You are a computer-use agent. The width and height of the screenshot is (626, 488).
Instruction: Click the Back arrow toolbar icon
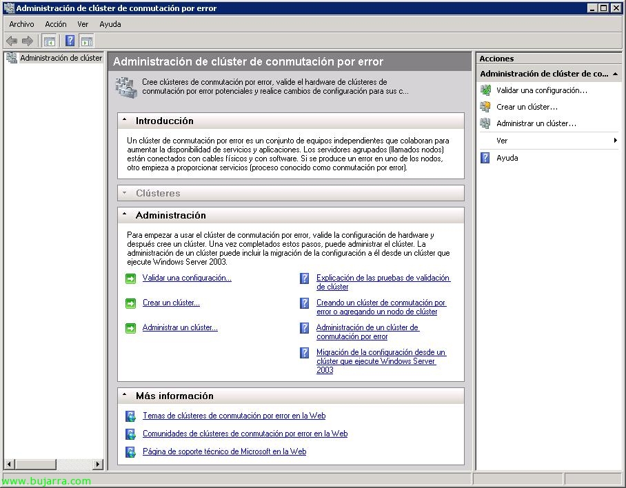pos(12,41)
